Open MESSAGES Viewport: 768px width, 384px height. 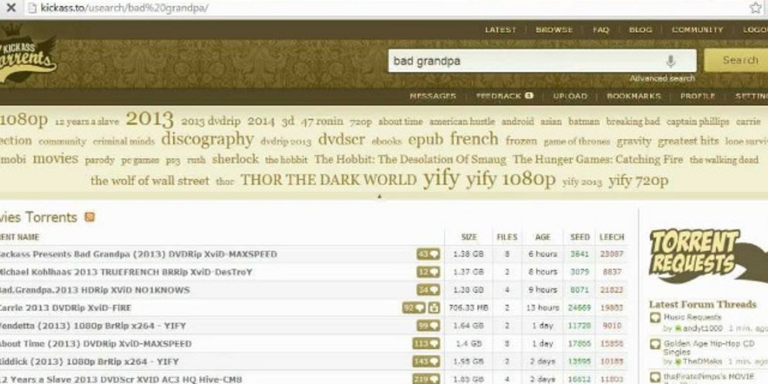coord(433,96)
